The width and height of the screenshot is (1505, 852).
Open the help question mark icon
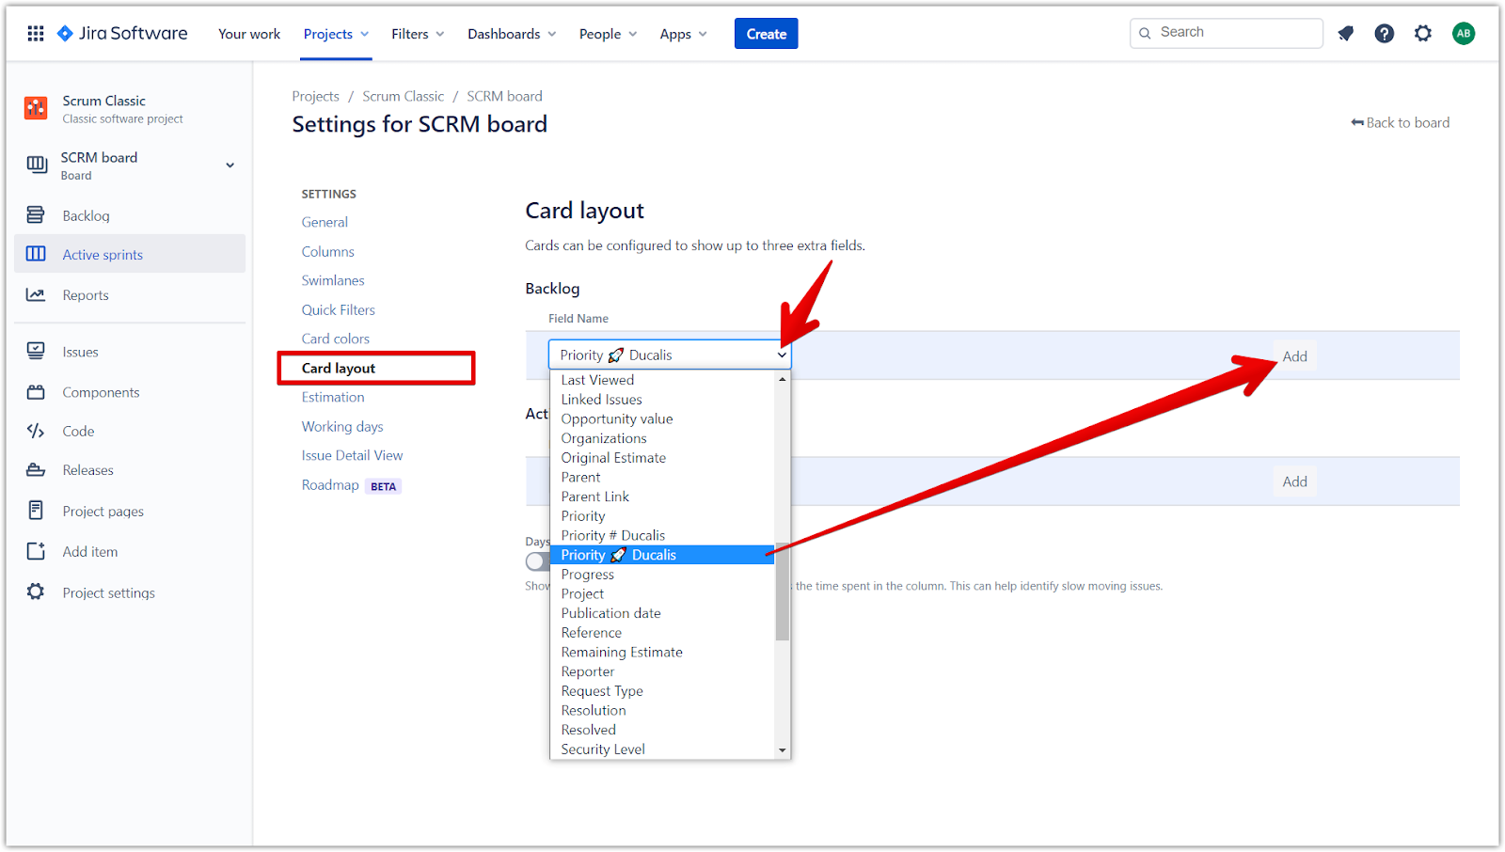point(1384,34)
